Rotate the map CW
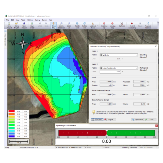The image size is (163, 163). tap(85, 25)
